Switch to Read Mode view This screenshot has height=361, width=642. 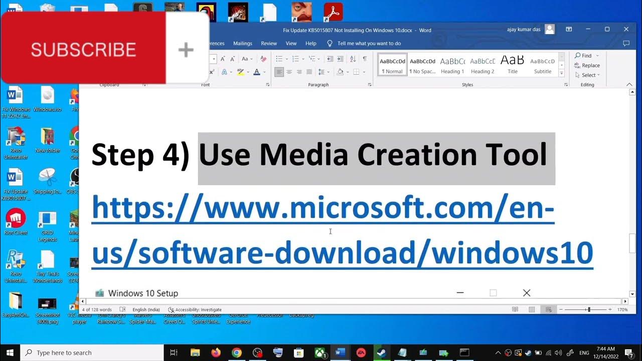click(x=515, y=309)
